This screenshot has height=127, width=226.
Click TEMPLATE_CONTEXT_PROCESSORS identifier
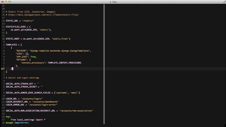coord(65,63)
